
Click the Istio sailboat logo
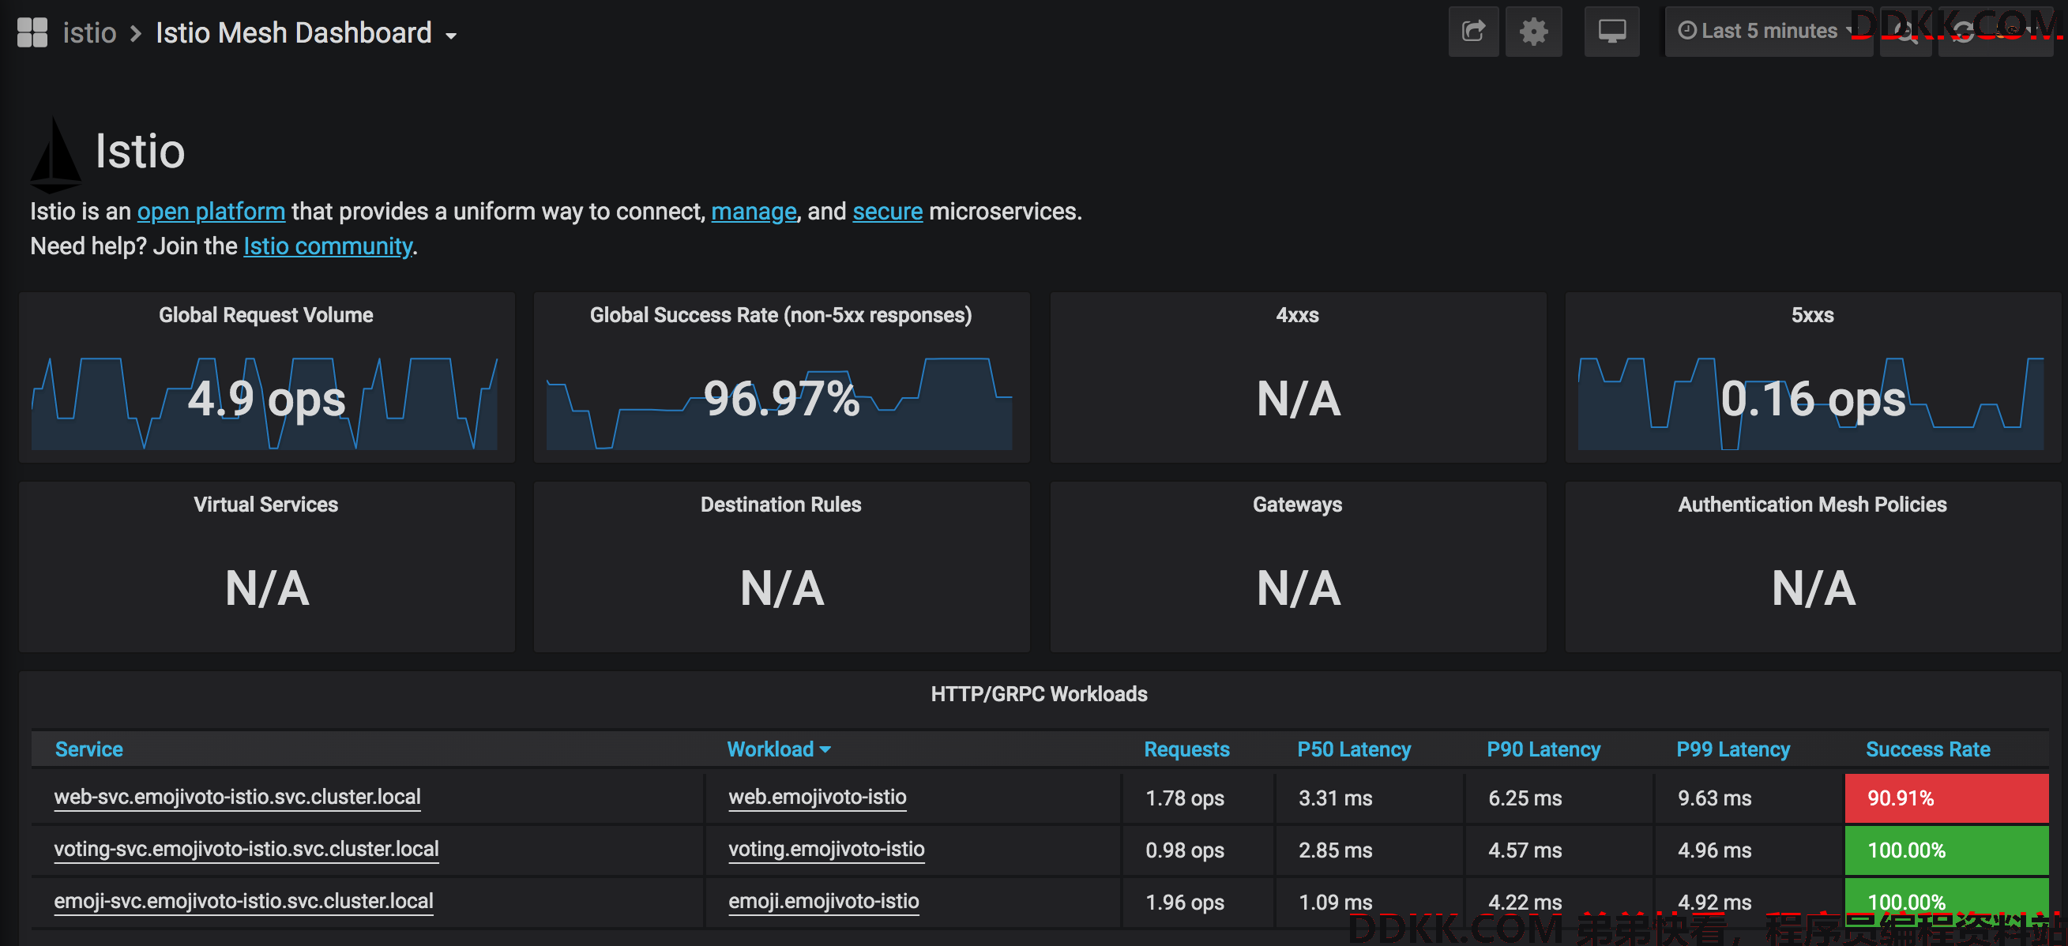point(55,154)
